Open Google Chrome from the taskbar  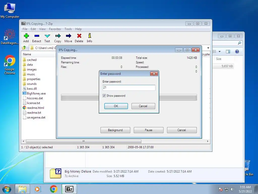54,189
